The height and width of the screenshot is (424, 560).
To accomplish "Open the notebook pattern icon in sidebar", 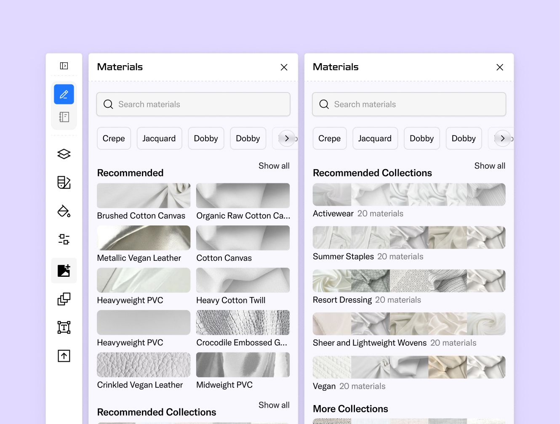I will [64, 117].
